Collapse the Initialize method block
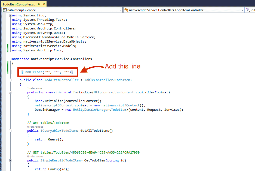 pos(10,92)
